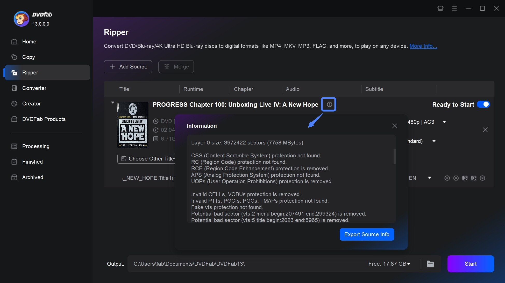Collapse the title row with the triangle arrow
The height and width of the screenshot is (283, 505).
point(112,102)
